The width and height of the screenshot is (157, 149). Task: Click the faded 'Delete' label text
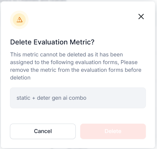[113, 131]
